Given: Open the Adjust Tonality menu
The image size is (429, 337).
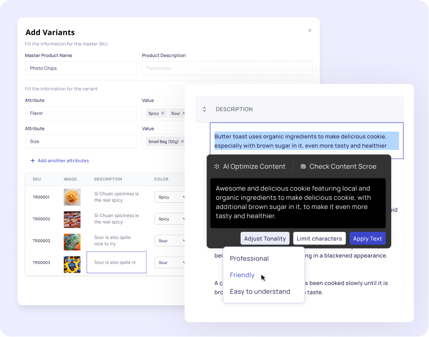Looking at the screenshot, I should tap(265, 239).
